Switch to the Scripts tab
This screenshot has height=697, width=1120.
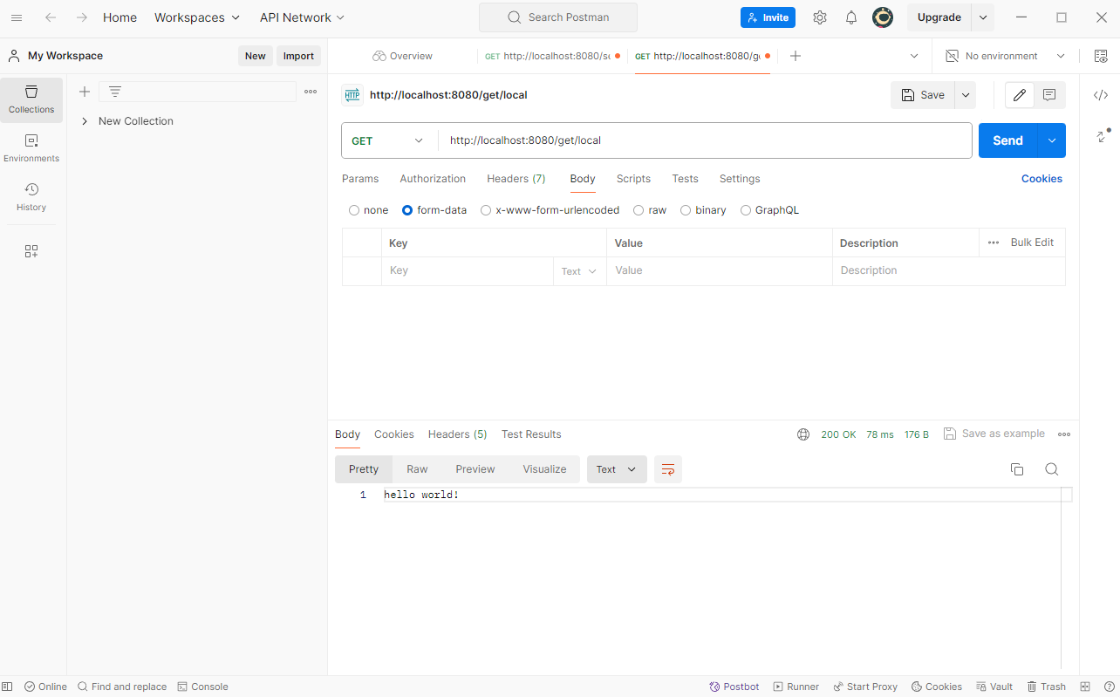point(633,179)
